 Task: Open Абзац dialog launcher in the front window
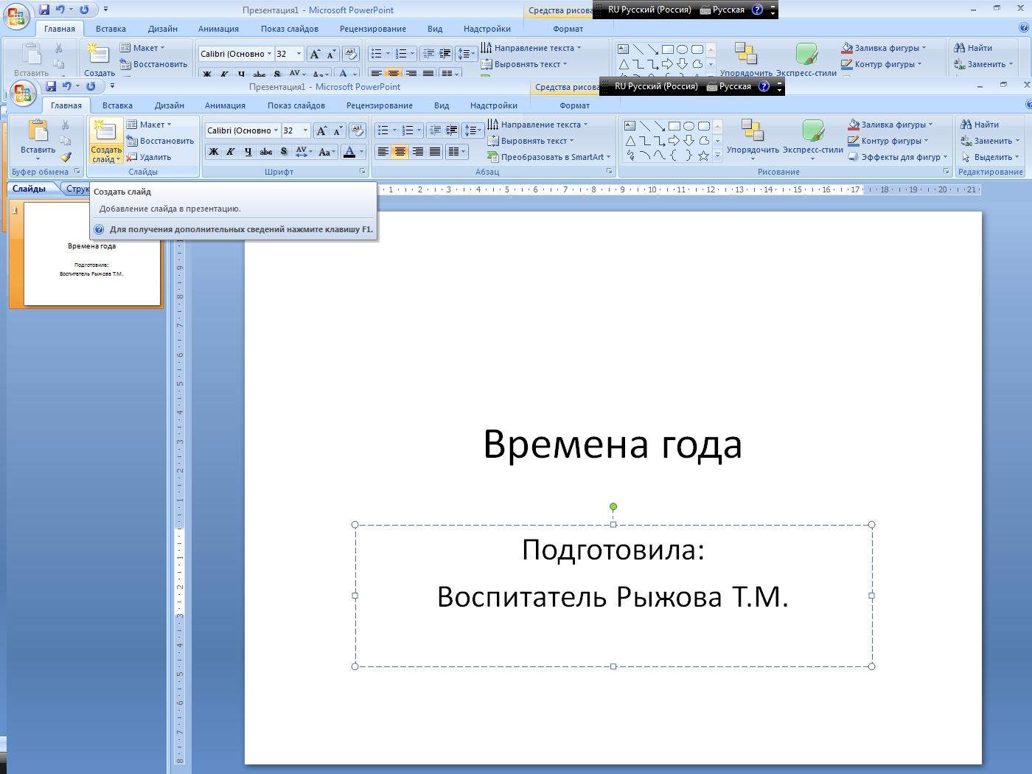click(x=610, y=172)
